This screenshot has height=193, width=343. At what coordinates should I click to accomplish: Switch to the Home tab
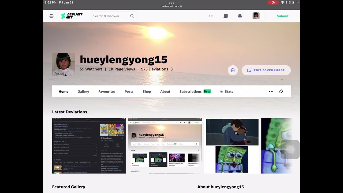(64, 91)
